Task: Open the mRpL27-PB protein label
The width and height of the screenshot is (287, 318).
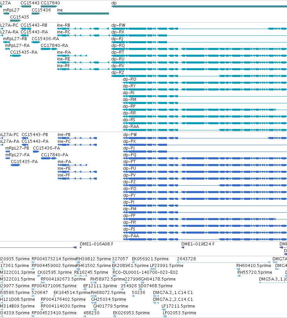Action: [17, 148]
